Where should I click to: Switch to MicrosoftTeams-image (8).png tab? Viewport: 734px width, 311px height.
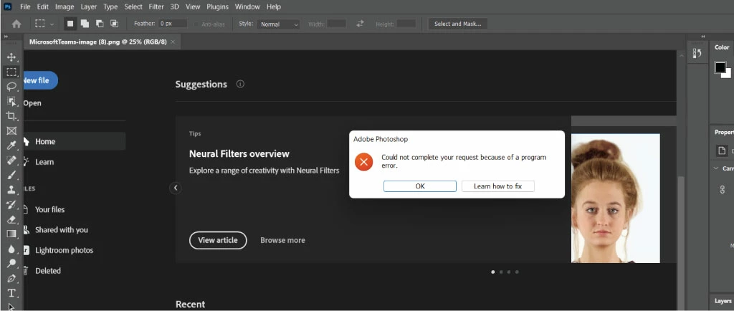point(97,42)
